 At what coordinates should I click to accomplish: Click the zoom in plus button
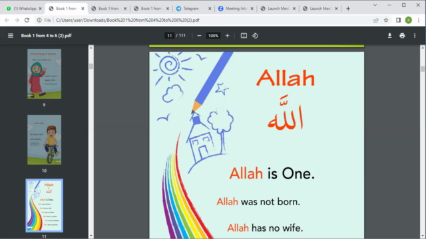228,35
